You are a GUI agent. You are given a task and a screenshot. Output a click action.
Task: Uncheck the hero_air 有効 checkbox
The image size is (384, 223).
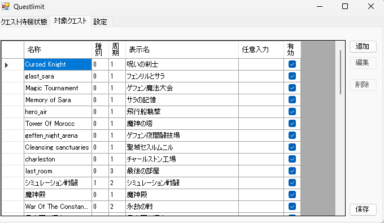click(x=292, y=112)
